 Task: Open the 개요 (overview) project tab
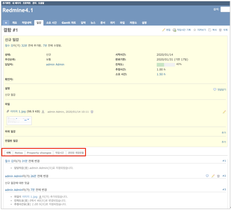(15, 23)
